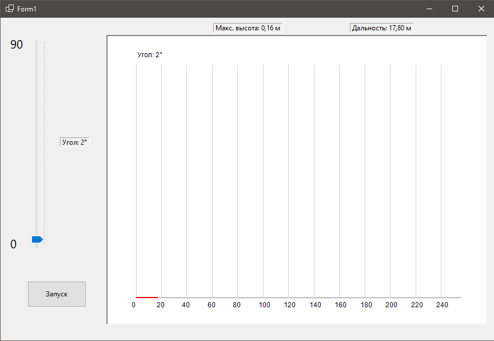
Task: Click axis value 200 on chart
Action: [391, 305]
